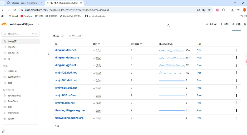Switch to Cloudflare 帐户主页 browser tab
Viewport: 247px width, 135px height.
[64, 3]
